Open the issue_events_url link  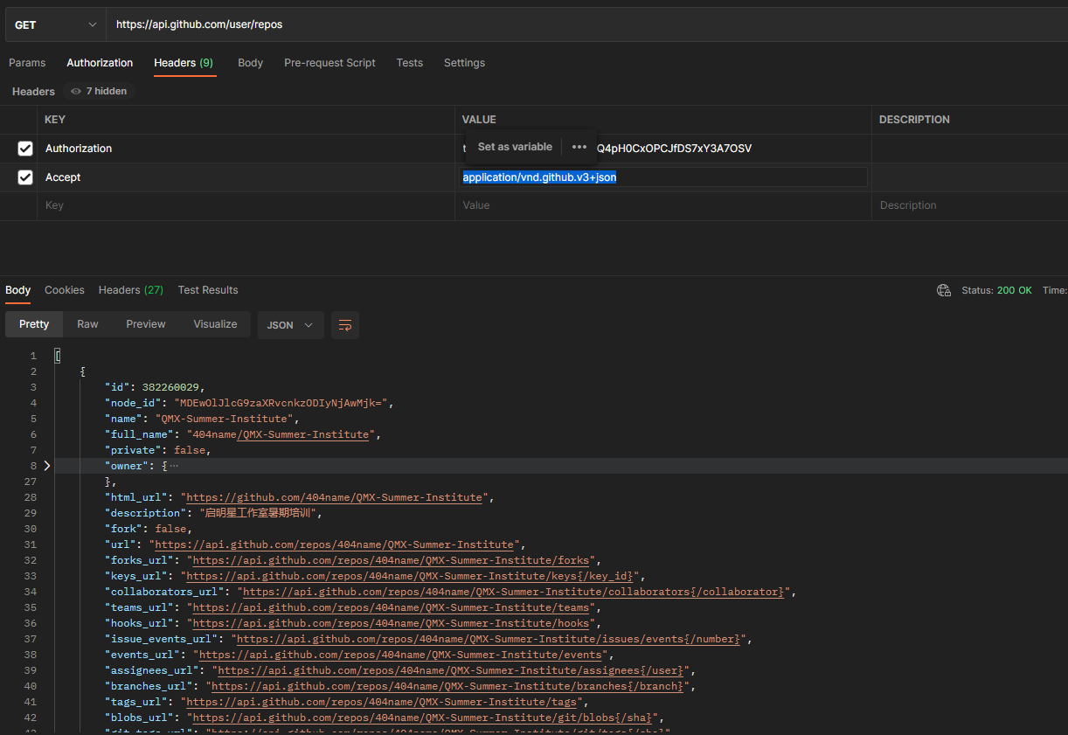pyautogui.click(x=489, y=639)
